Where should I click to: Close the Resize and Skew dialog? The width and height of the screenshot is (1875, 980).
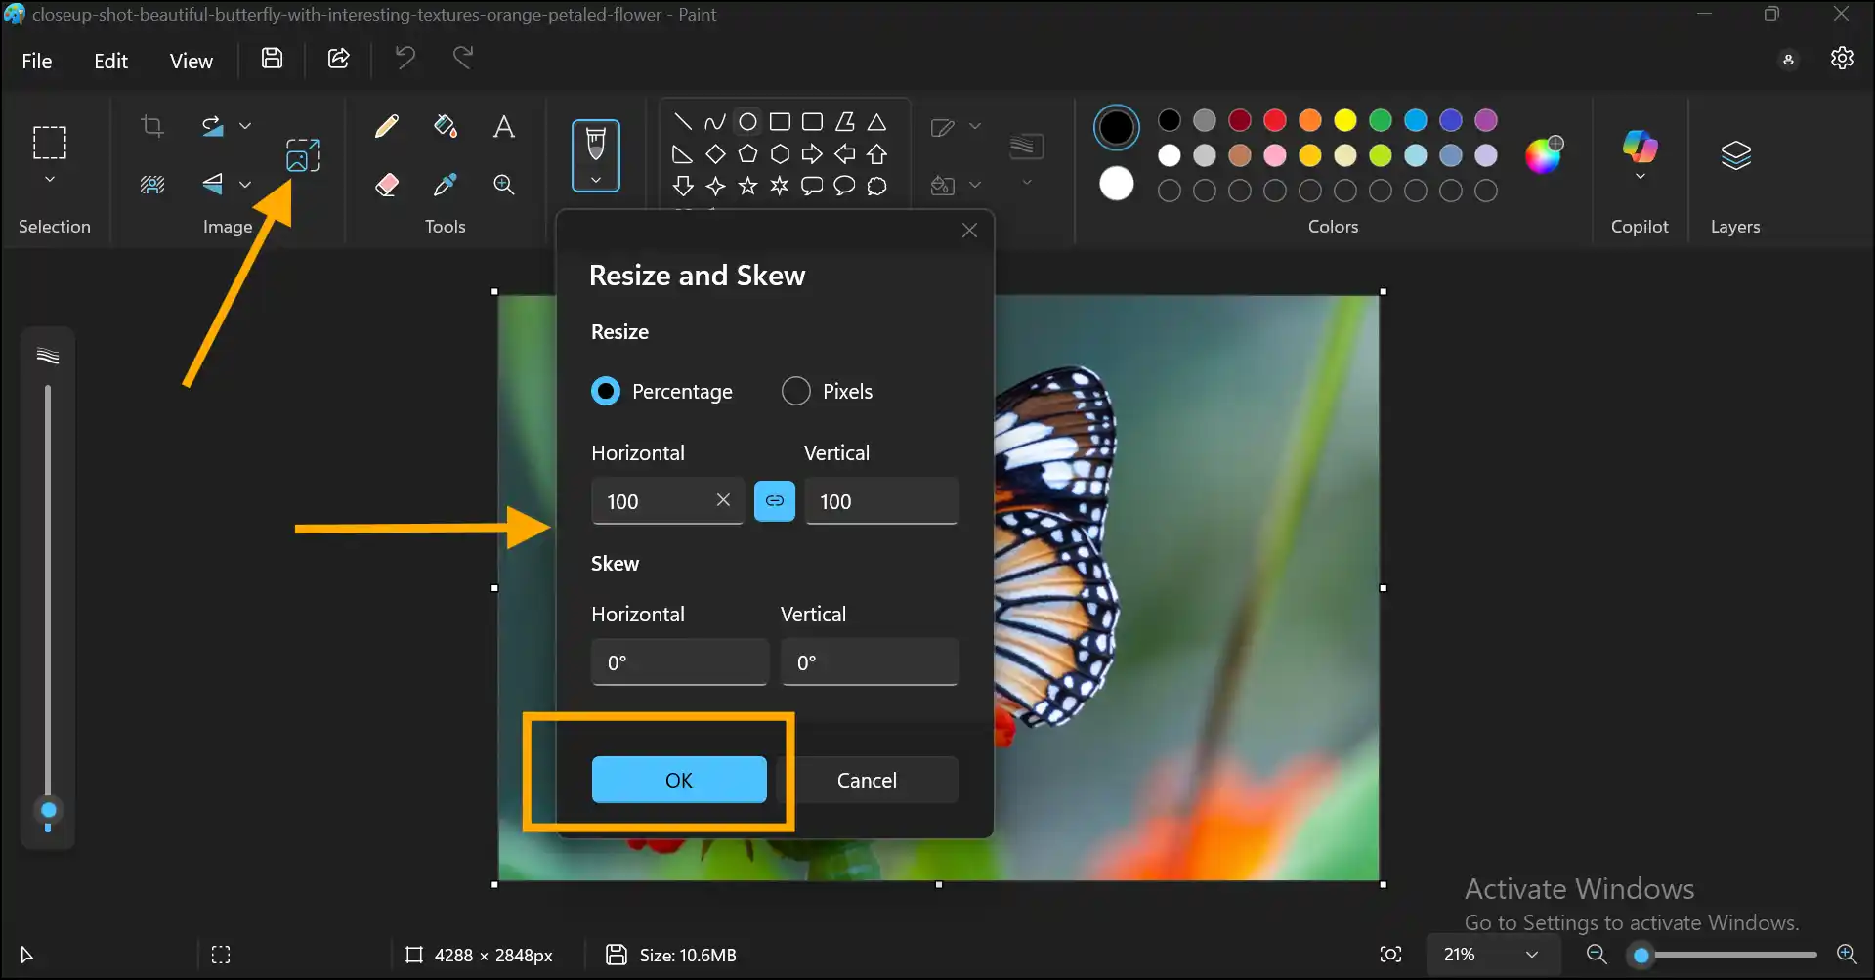(x=969, y=231)
